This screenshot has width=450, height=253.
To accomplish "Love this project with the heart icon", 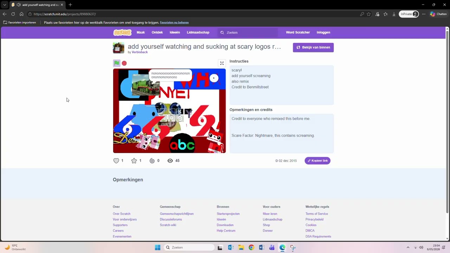I will [116, 161].
